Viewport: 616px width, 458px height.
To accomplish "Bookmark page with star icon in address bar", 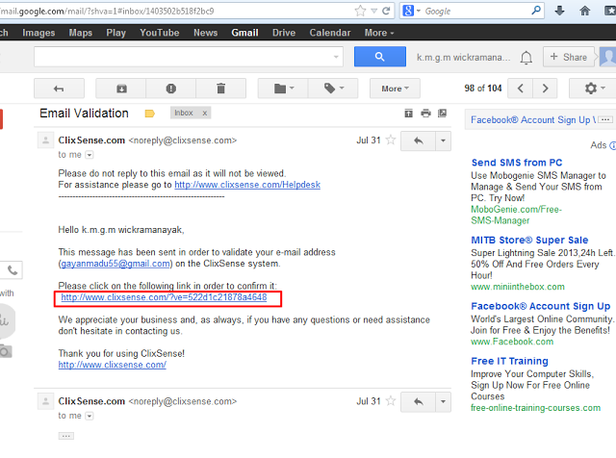I will coord(360,11).
